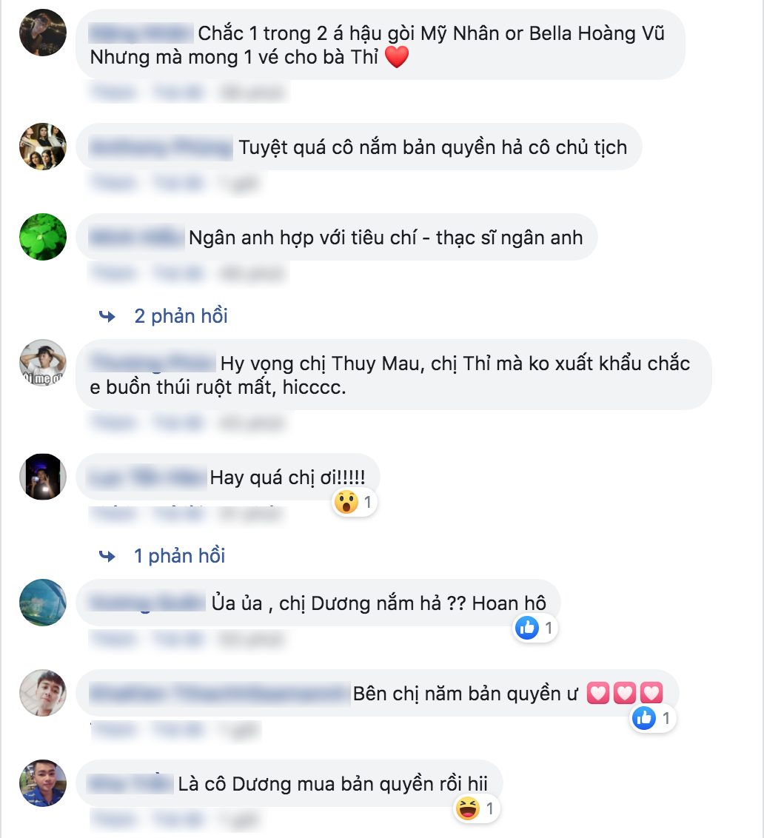764x838 pixels.
Task: Expand the "2 phản hồi" replies
Action: [x=181, y=316]
